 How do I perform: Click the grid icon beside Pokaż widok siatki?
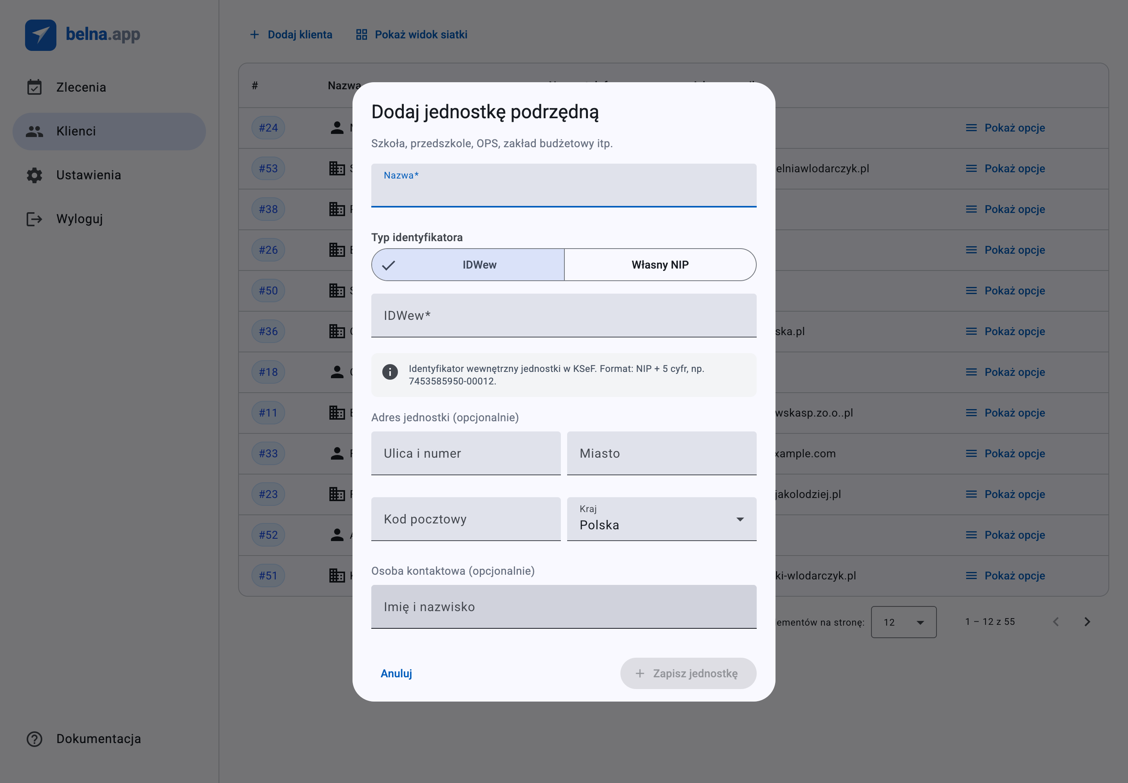point(362,35)
